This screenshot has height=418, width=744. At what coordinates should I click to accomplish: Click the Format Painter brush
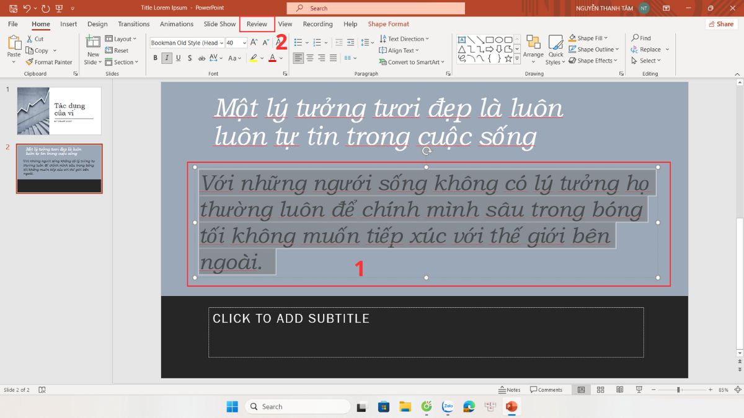pos(29,62)
